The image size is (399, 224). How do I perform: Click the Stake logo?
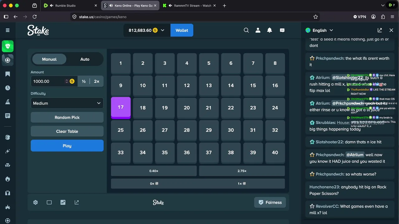[x=38, y=30]
